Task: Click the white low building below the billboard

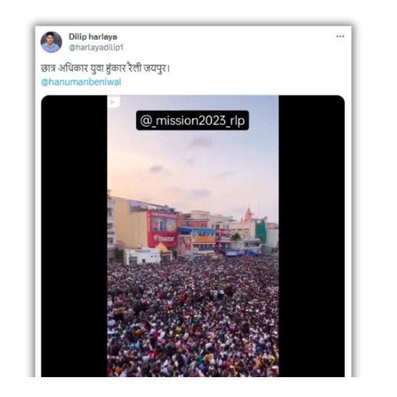Action: tap(142, 256)
